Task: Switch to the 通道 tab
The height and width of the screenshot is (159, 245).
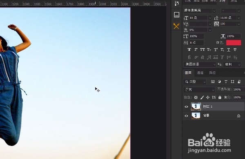Action: [x=200, y=73]
